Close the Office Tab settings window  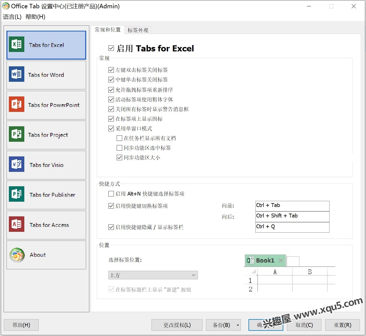(x=354, y=6)
